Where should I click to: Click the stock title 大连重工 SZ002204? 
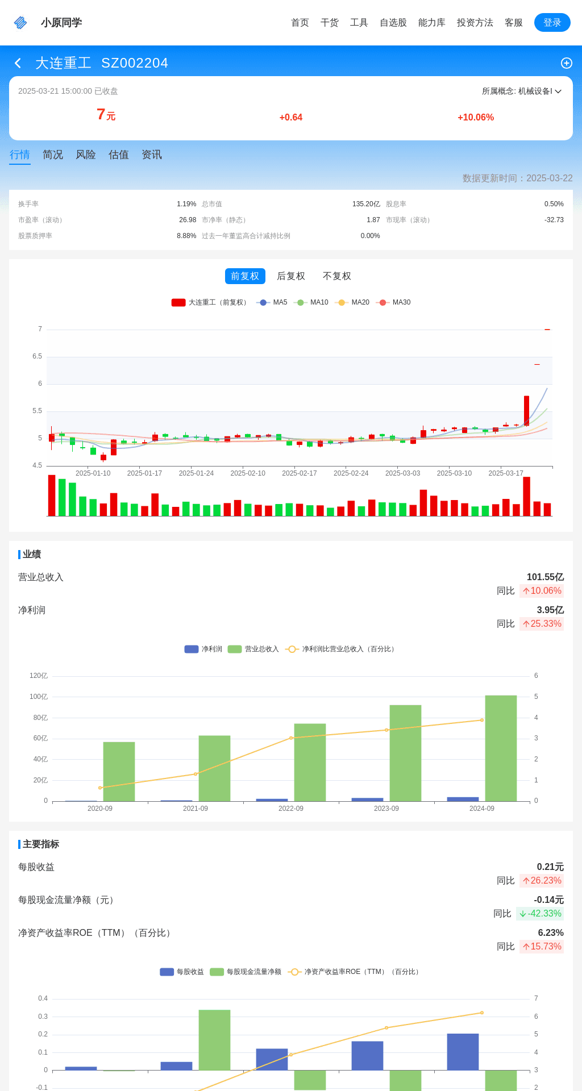click(102, 63)
